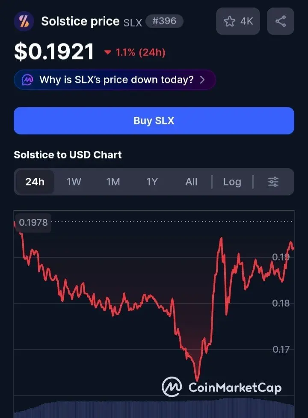
Task: Toggle the Log scale option
Action: click(x=232, y=182)
